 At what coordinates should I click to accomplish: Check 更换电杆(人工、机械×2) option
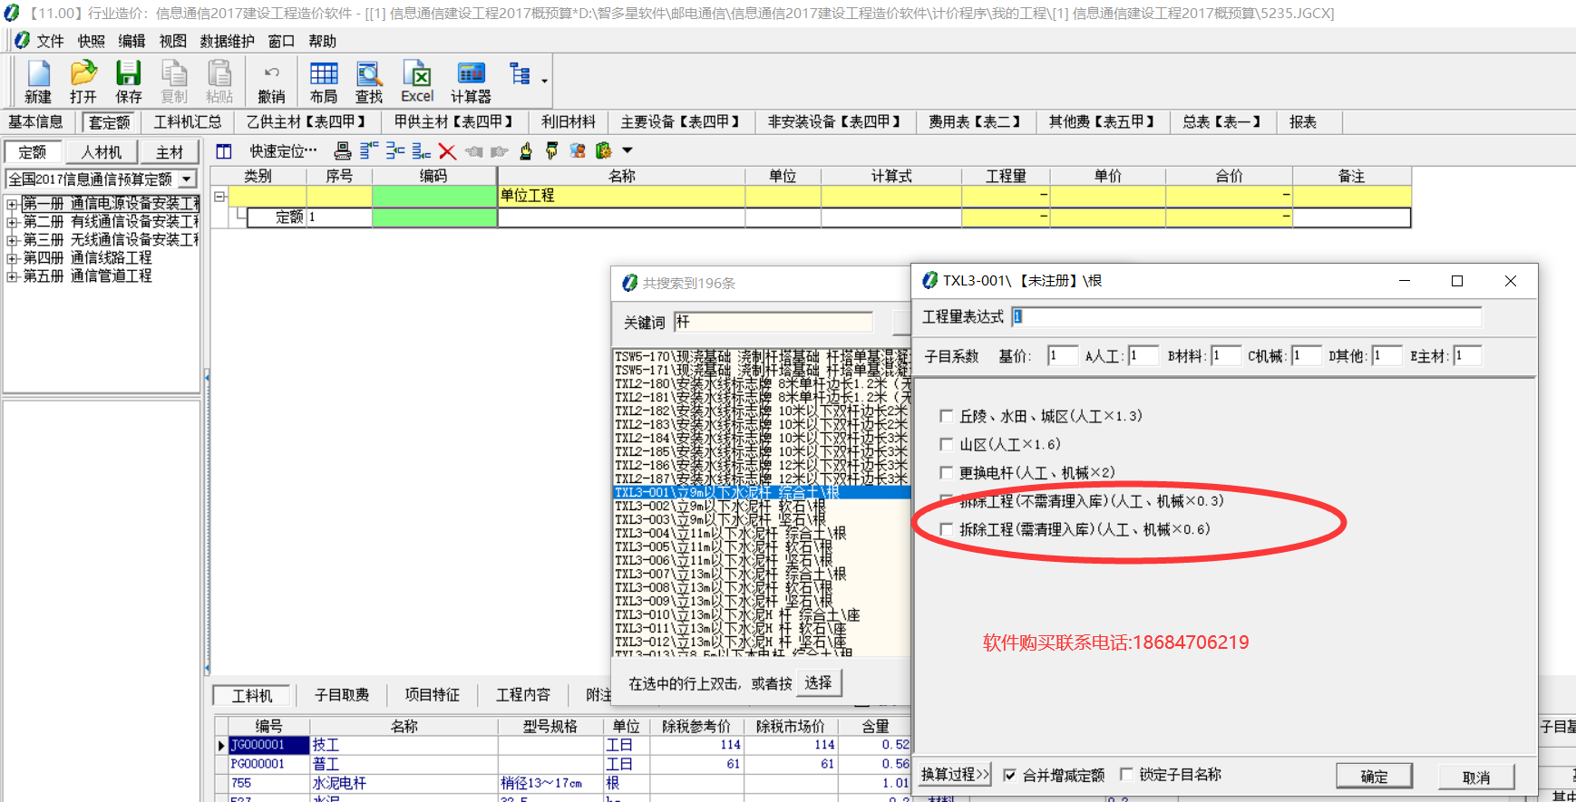click(x=947, y=472)
